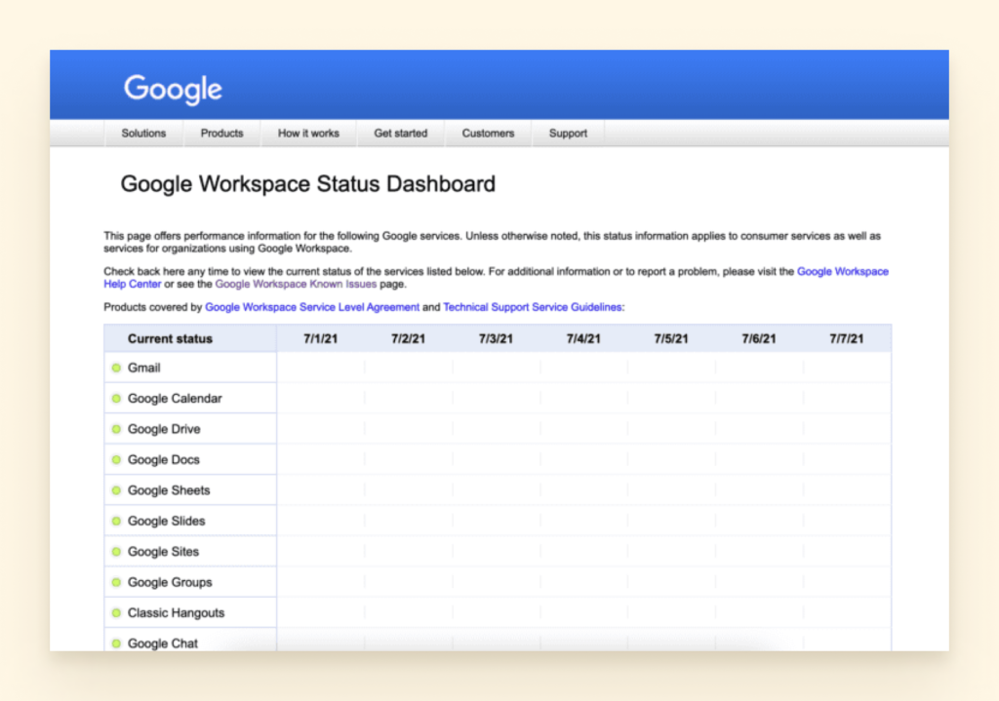
Task: Open the Get started menu item
Action: click(x=400, y=133)
